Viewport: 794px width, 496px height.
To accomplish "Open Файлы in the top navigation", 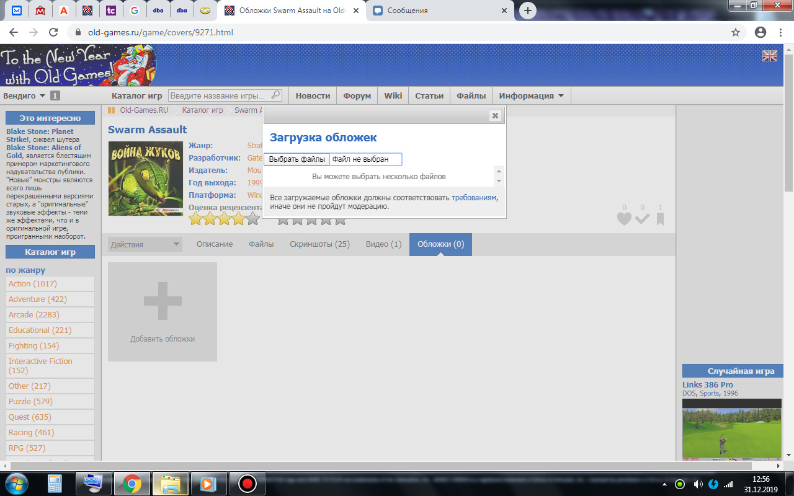I will [471, 95].
